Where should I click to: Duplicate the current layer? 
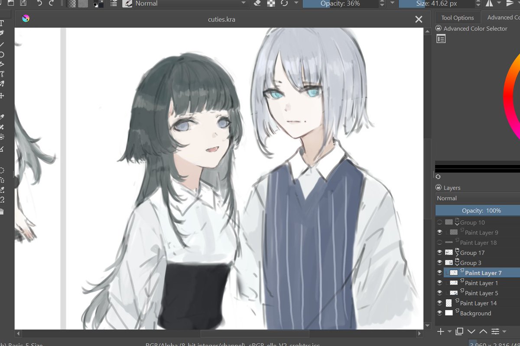459,331
